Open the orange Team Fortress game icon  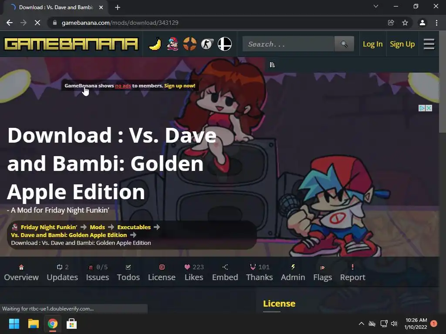tap(190, 44)
